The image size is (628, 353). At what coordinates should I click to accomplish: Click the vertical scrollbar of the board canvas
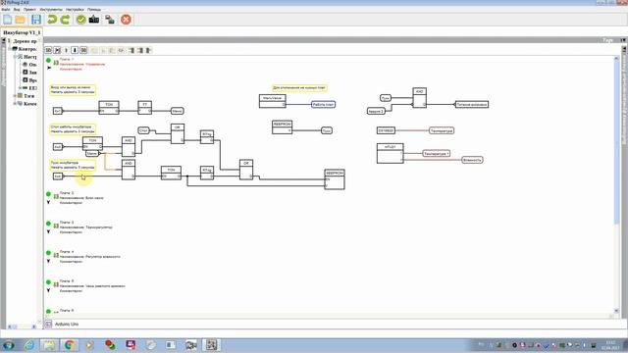point(616,142)
